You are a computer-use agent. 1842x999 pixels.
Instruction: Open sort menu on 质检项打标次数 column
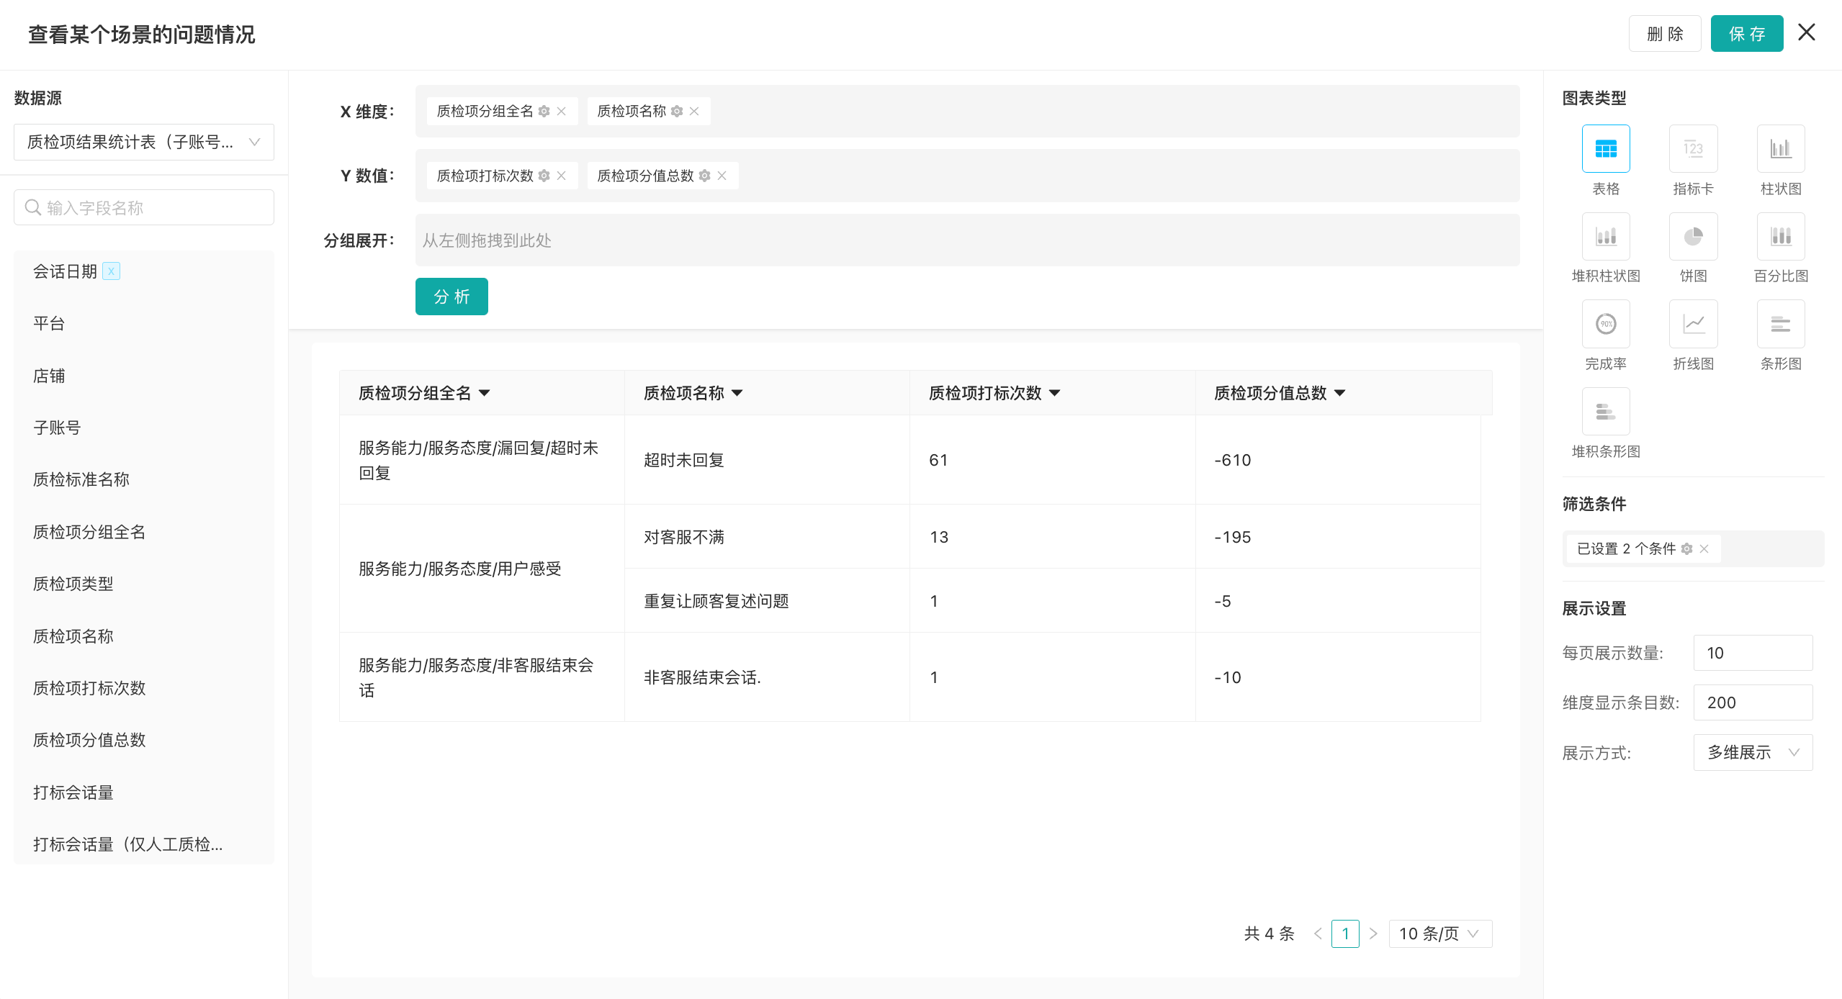tap(1055, 393)
